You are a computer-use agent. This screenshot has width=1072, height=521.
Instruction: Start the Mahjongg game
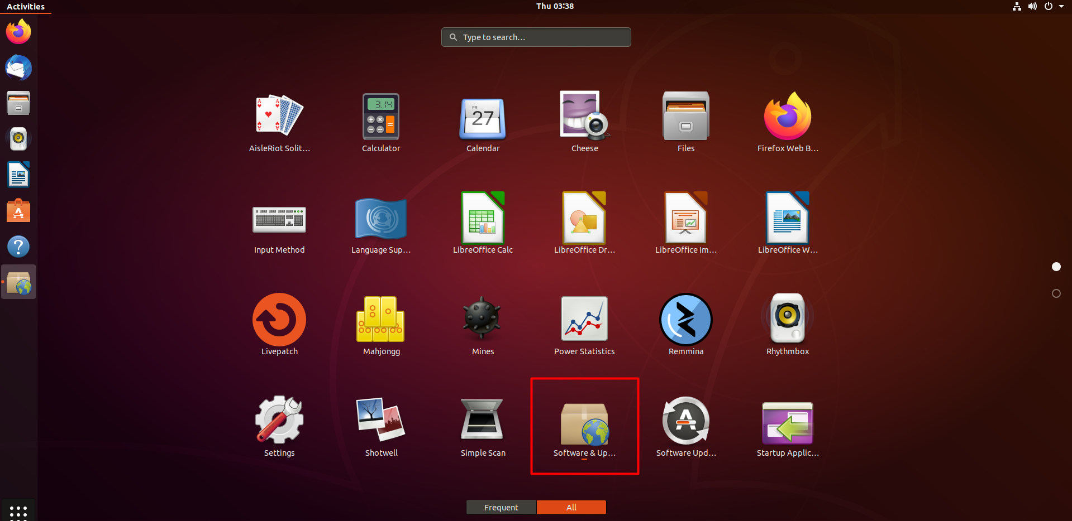[x=381, y=325]
